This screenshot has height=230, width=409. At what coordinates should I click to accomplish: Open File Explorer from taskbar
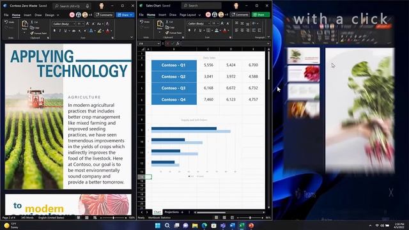tap(195, 226)
